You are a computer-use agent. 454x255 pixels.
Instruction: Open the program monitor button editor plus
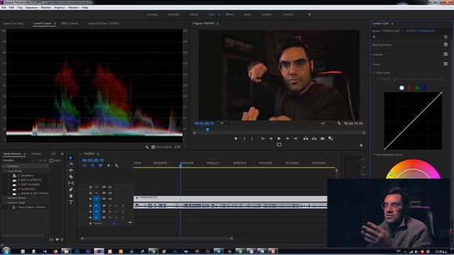pos(361,145)
